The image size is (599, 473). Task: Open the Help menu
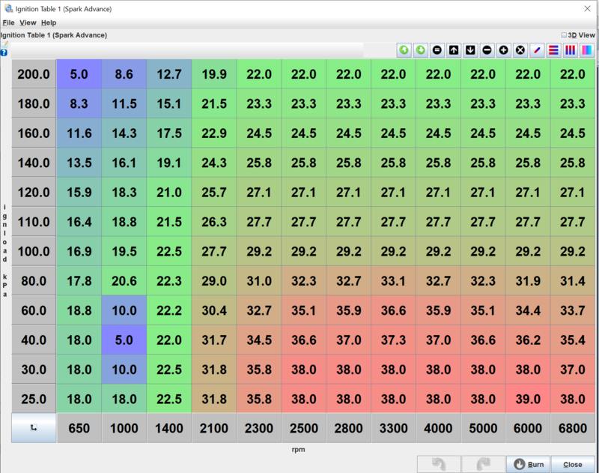pyautogui.click(x=49, y=23)
